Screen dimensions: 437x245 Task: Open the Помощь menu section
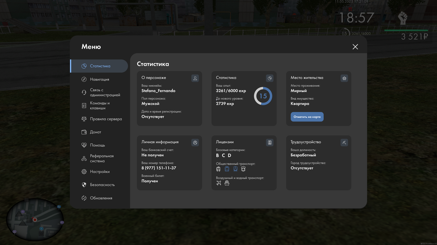[99, 145]
